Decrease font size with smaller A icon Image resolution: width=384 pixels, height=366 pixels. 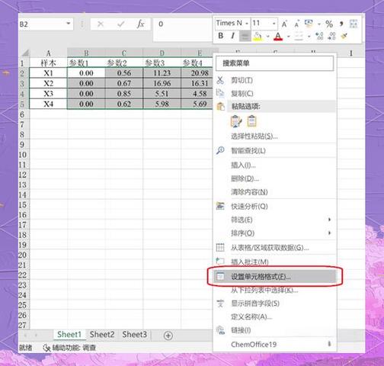[x=296, y=24]
